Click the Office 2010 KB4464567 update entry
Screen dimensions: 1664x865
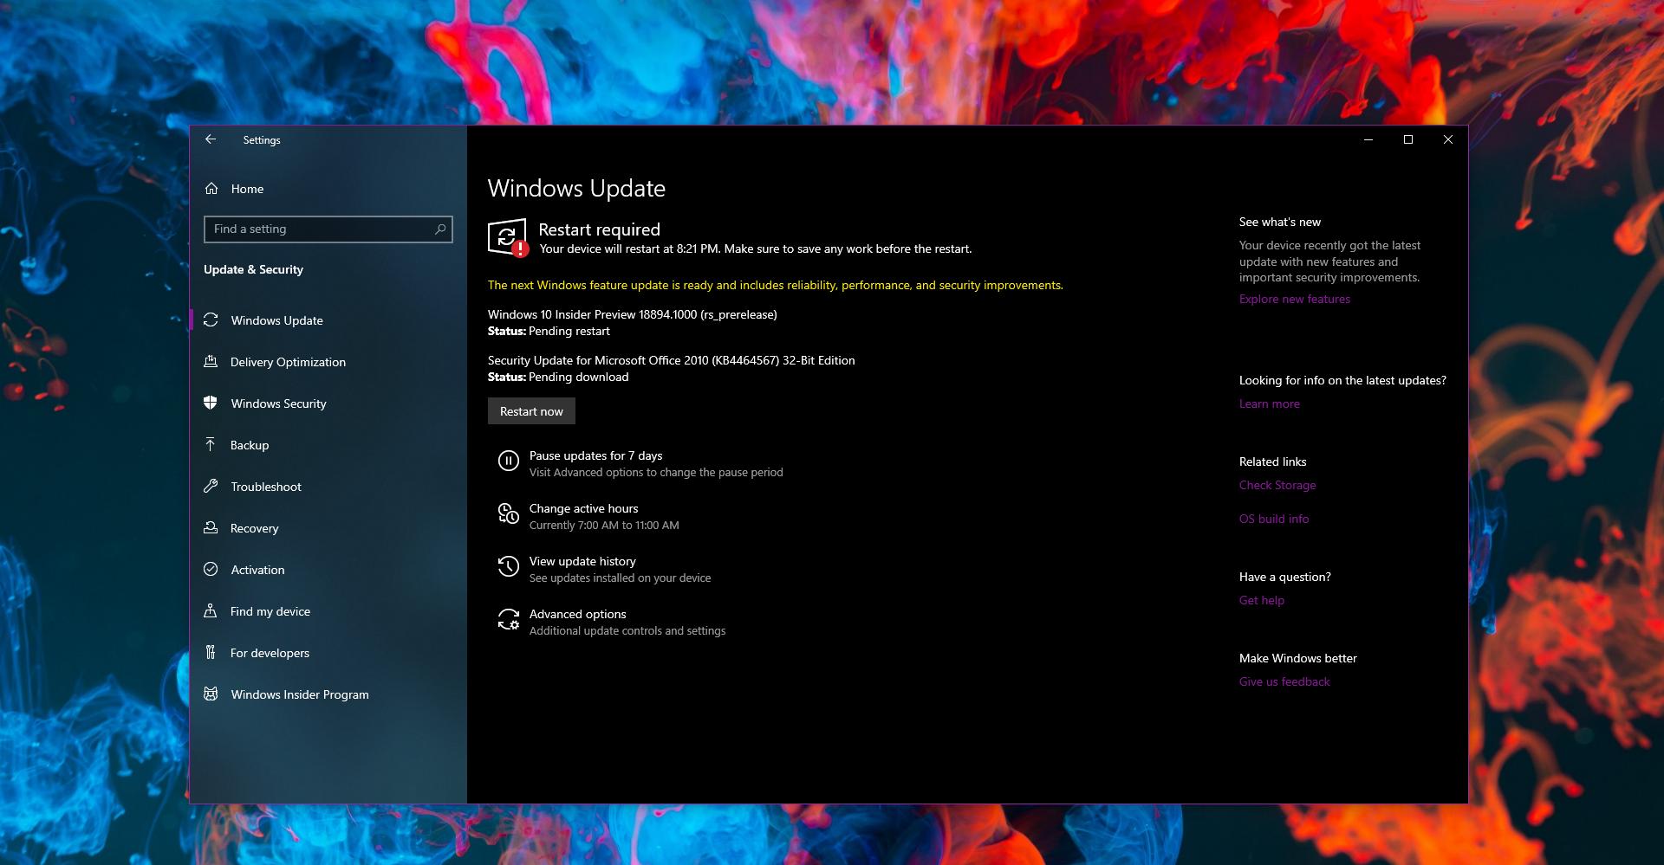pyautogui.click(x=671, y=360)
